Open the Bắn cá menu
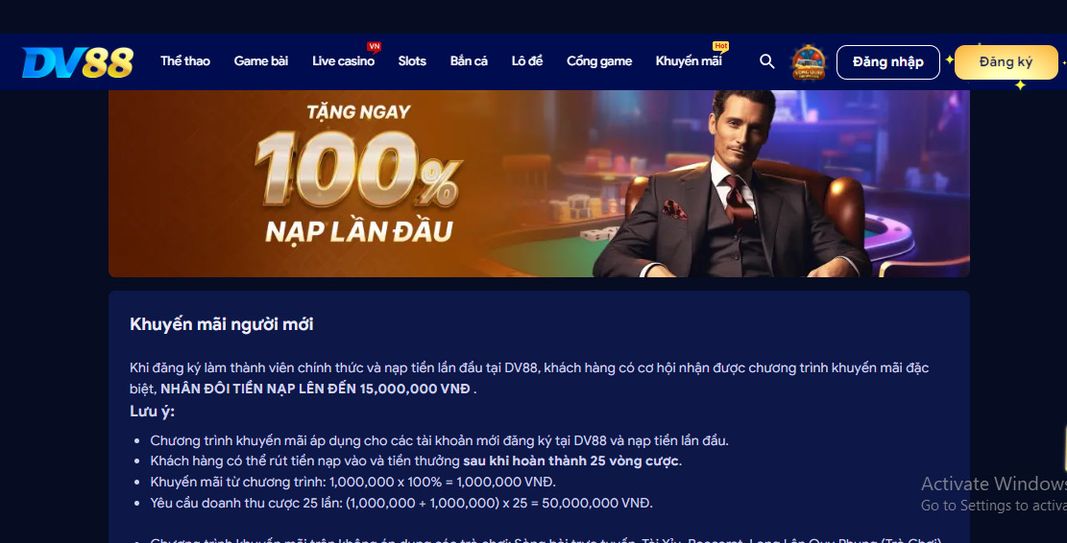The image size is (1067, 543). click(x=469, y=61)
